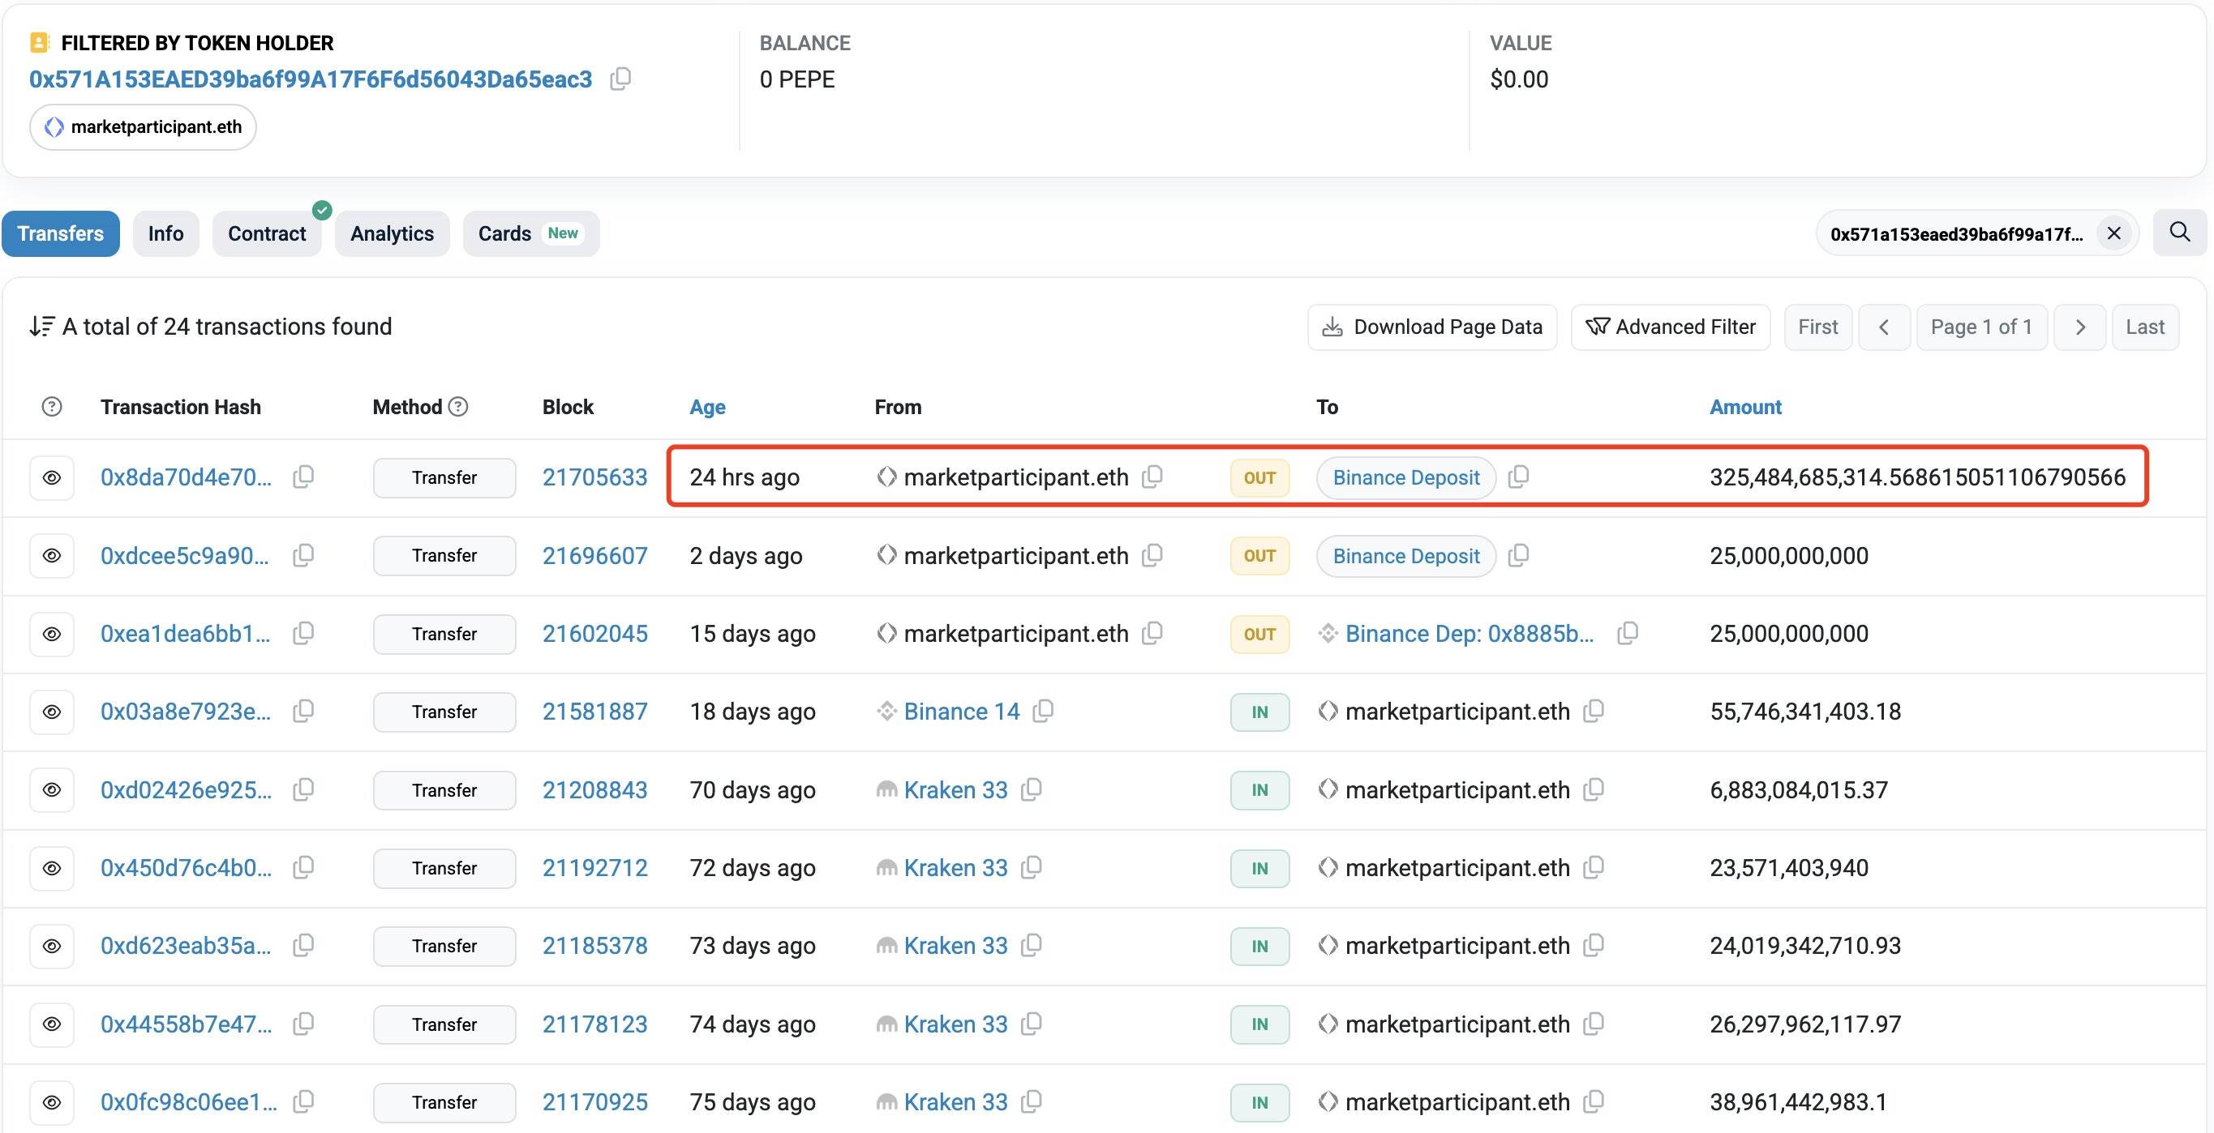Toggle eye preview for transaction 0x03a8e7923e
The height and width of the screenshot is (1133, 2214).
pos(52,712)
